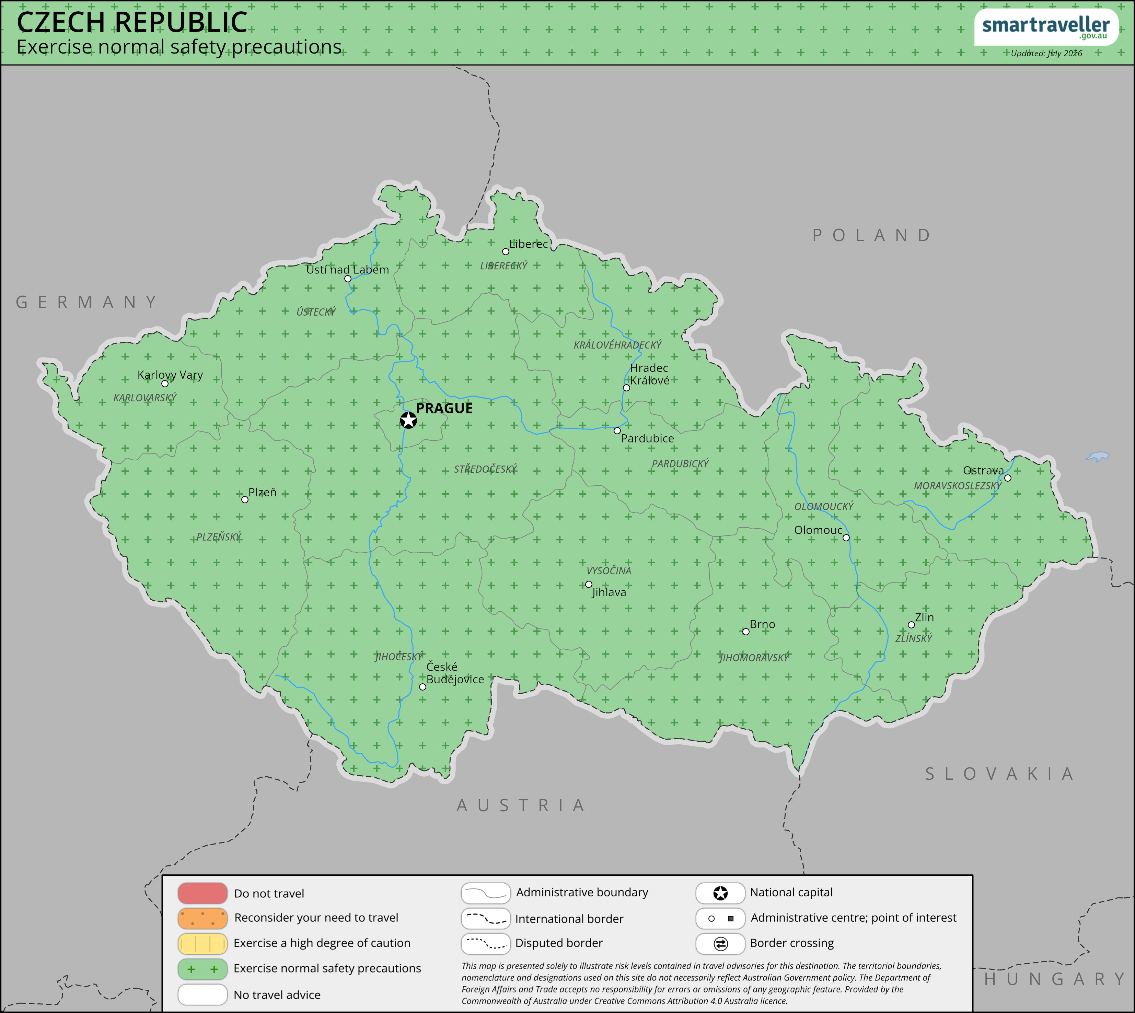This screenshot has width=1135, height=1013.
Task: Click the International border legend sample
Action: [x=486, y=919]
